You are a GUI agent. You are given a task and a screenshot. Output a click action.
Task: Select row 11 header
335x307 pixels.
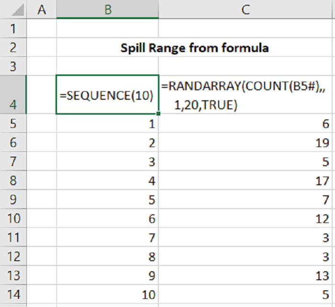13,237
